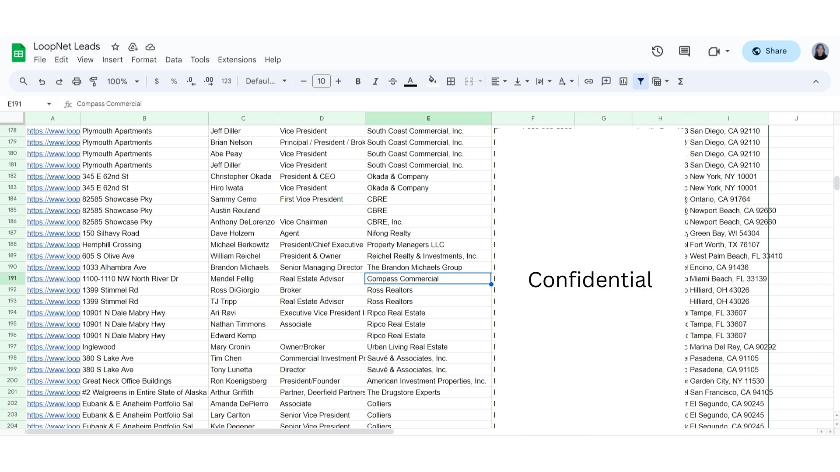This screenshot has height=472, width=840.
Task: Open the zoom 100% dropdown
Action: tap(123, 81)
